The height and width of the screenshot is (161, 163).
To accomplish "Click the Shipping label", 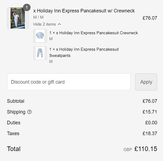I will click(x=16, y=112).
